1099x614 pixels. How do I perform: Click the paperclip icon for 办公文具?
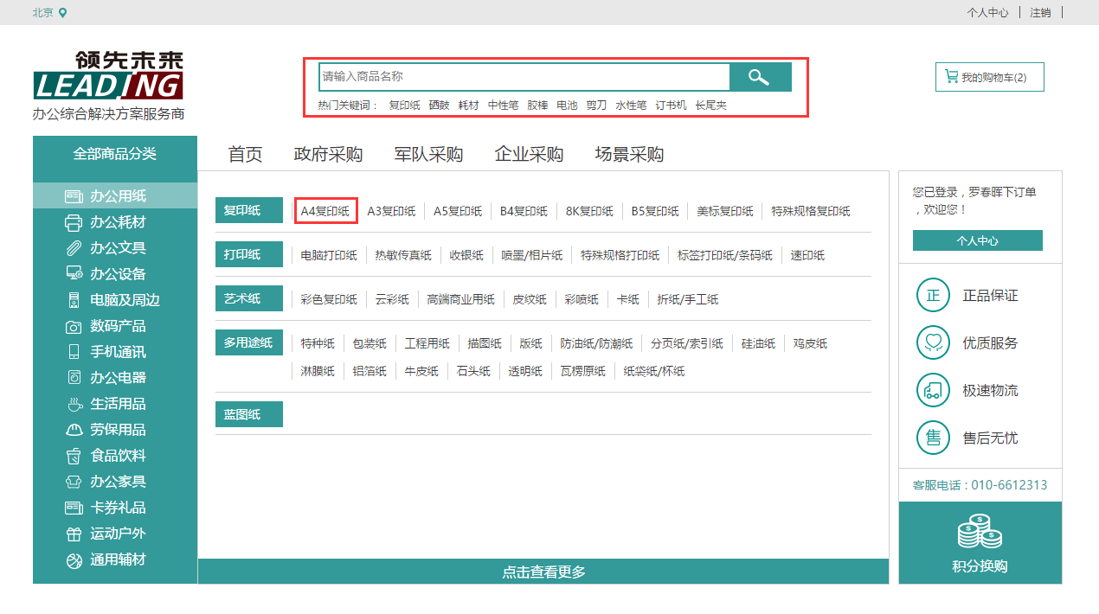point(74,249)
